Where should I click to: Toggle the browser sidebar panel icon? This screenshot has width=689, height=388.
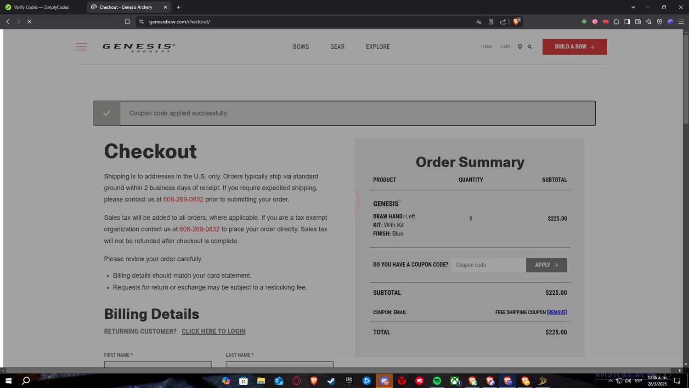[627, 22]
